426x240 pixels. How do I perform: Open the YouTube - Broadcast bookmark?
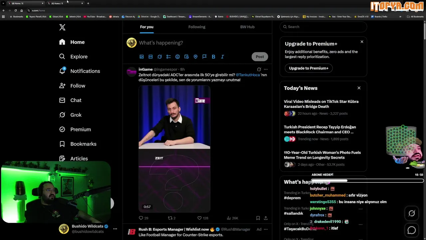[95, 17]
